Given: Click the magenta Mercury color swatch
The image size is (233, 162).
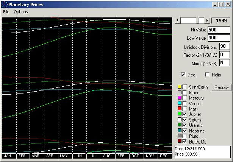Looking at the screenshot, I should [x=180, y=98].
